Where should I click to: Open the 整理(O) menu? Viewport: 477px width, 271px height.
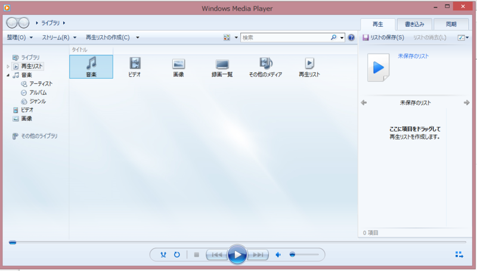tap(20, 38)
